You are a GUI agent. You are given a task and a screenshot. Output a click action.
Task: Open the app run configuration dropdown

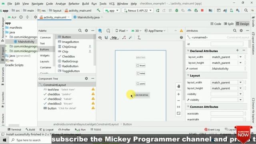(112, 10)
